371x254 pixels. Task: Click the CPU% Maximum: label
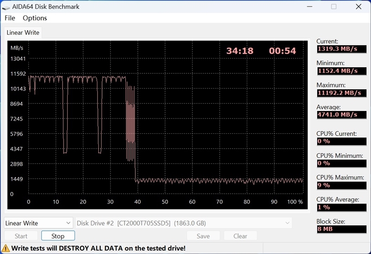point(340,177)
